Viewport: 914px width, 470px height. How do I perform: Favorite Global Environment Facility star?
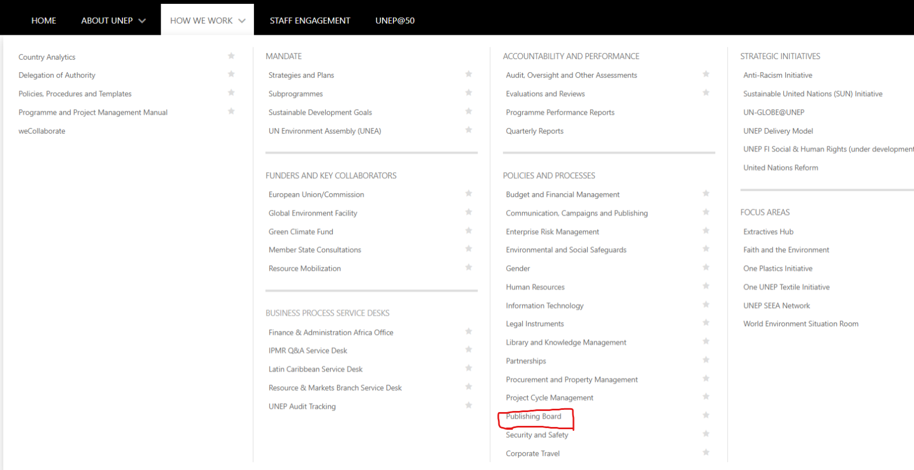point(469,212)
